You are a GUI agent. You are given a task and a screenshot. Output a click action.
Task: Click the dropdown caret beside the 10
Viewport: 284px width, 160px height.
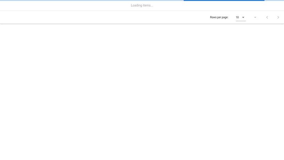[x=243, y=17]
